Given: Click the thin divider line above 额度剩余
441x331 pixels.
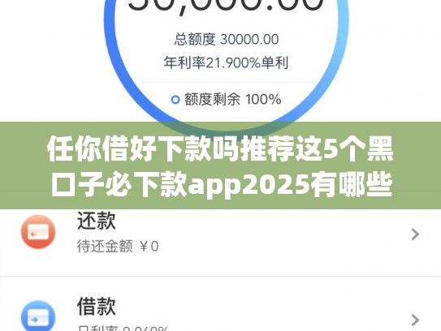Looking at the screenshot, I should click(x=227, y=82).
